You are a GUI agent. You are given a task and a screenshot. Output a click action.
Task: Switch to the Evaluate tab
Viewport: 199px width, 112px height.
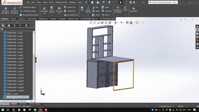click(53, 19)
